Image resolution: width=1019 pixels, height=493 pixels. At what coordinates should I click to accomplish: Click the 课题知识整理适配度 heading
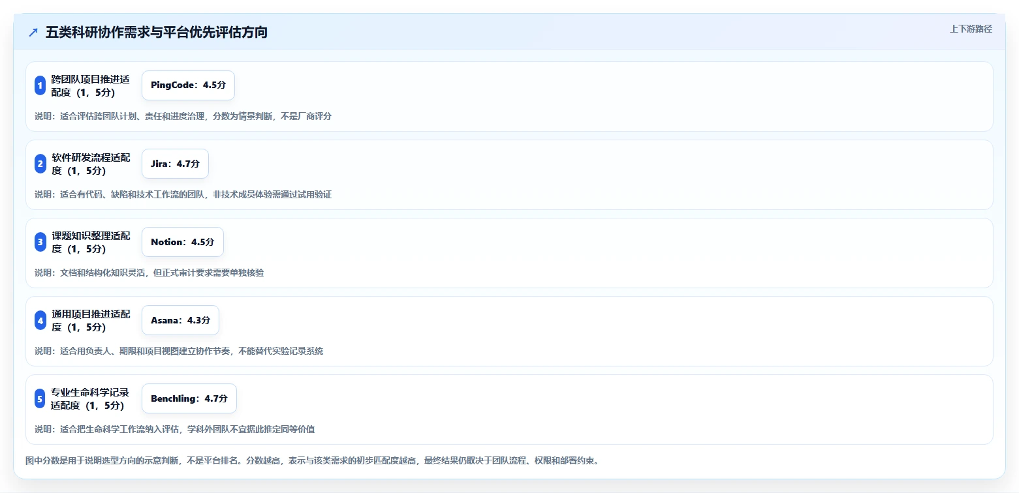tap(91, 242)
